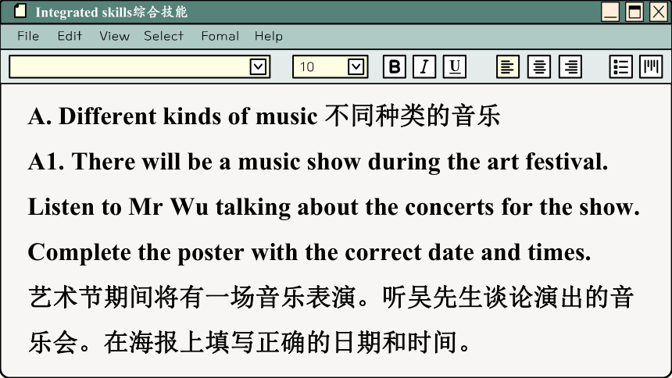Click Chinese line starting '艺术节期间'
672x378 pixels.
[331, 298]
